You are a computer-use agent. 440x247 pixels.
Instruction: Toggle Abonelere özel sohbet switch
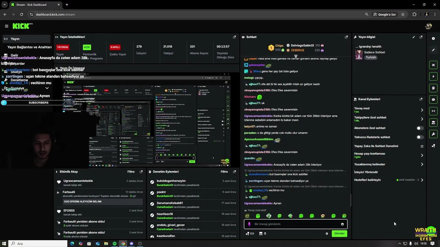point(420,128)
